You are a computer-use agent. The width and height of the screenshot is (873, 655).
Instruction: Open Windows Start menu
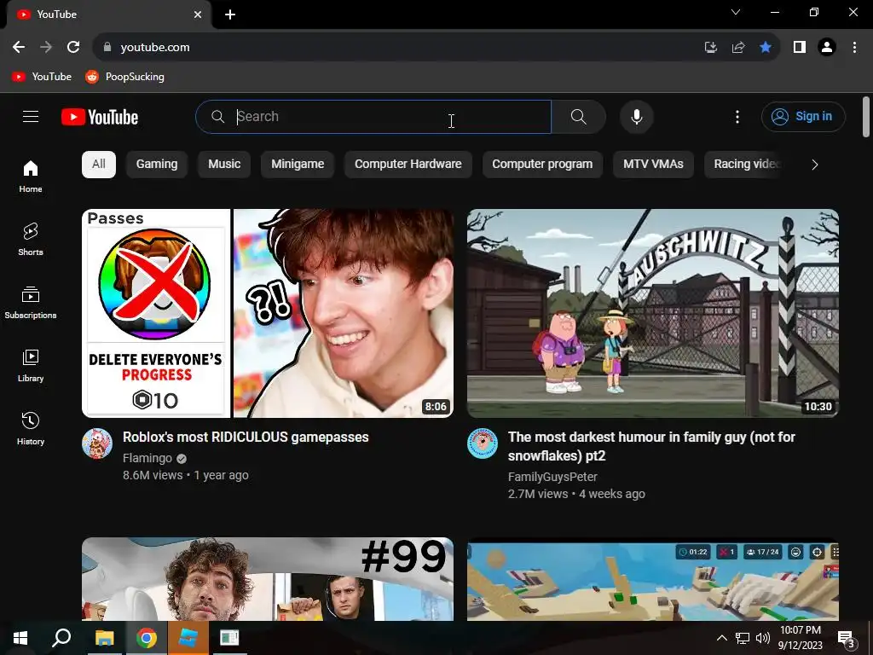pyautogui.click(x=20, y=638)
